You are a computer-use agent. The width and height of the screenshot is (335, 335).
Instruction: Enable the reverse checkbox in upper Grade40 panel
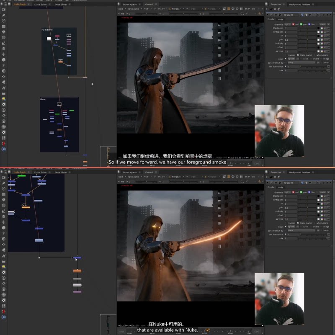(x=286, y=55)
